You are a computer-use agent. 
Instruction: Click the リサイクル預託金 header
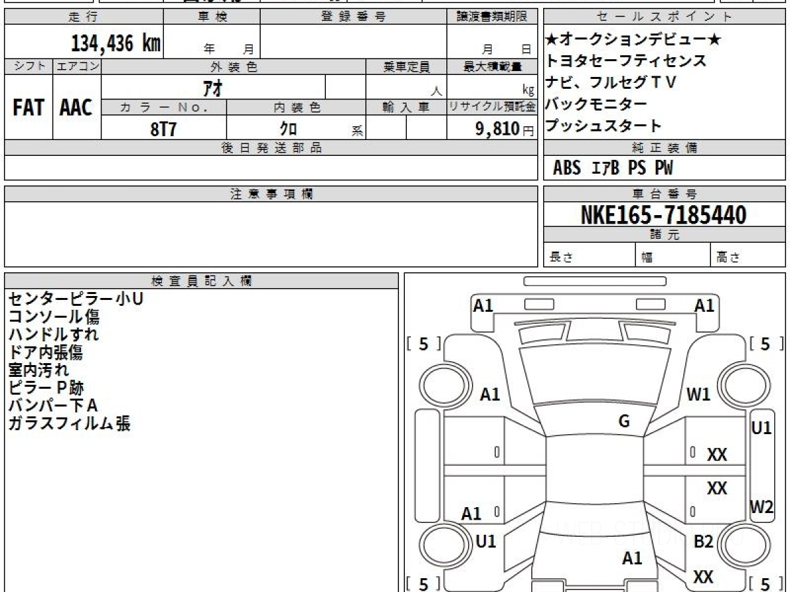point(492,107)
